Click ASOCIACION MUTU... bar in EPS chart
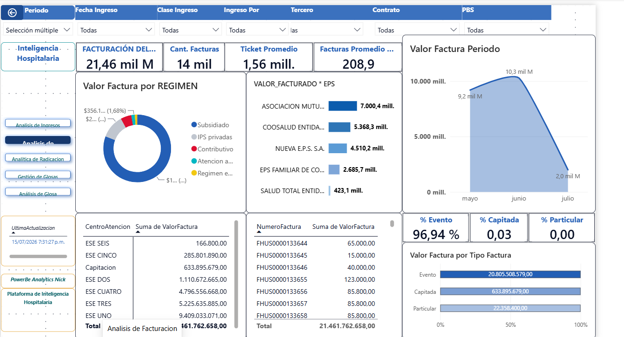The height and width of the screenshot is (337, 624). [342, 106]
